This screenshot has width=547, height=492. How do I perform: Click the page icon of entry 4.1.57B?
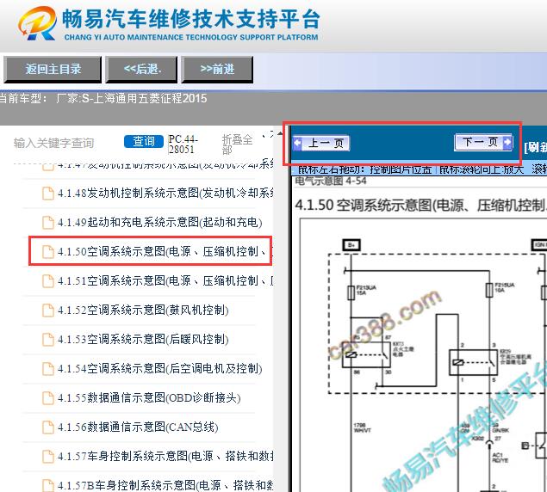47,485
